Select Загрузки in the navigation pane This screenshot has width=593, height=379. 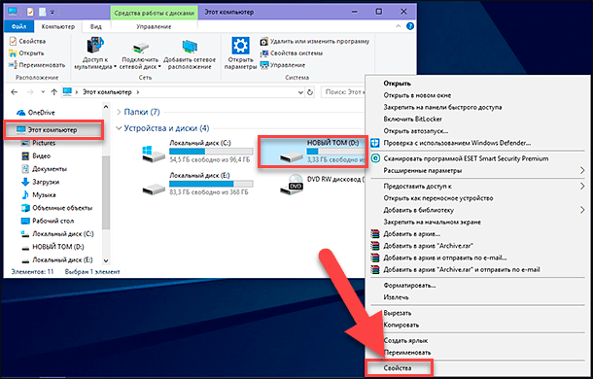pyautogui.click(x=46, y=182)
